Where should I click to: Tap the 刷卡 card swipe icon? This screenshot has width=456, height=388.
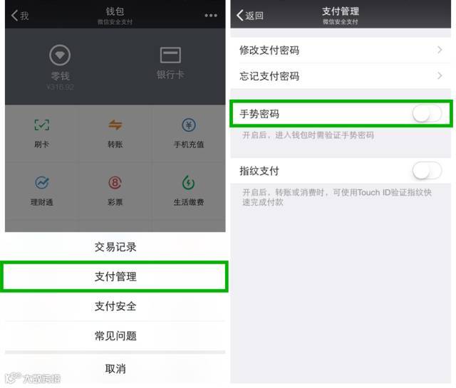tap(42, 125)
